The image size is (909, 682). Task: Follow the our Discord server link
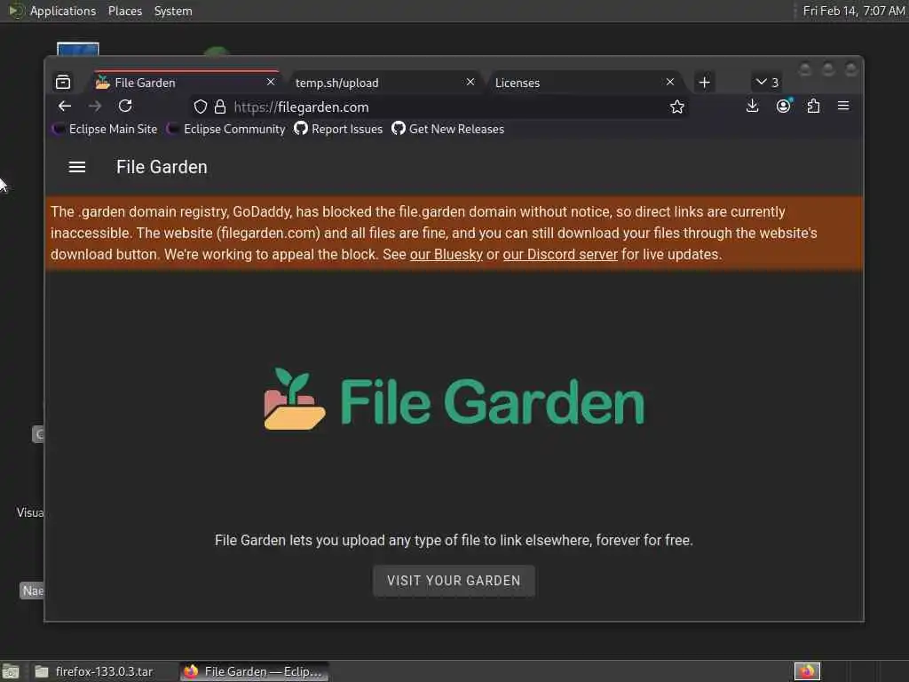(x=560, y=255)
